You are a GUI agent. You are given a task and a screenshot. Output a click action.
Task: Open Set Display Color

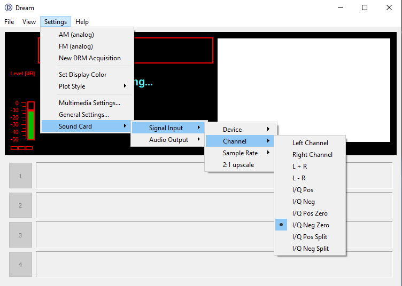82,75
